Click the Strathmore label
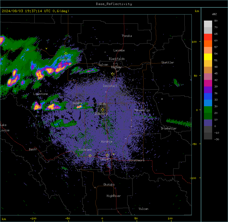Viewport: 228px width, 222px height. [136, 160]
